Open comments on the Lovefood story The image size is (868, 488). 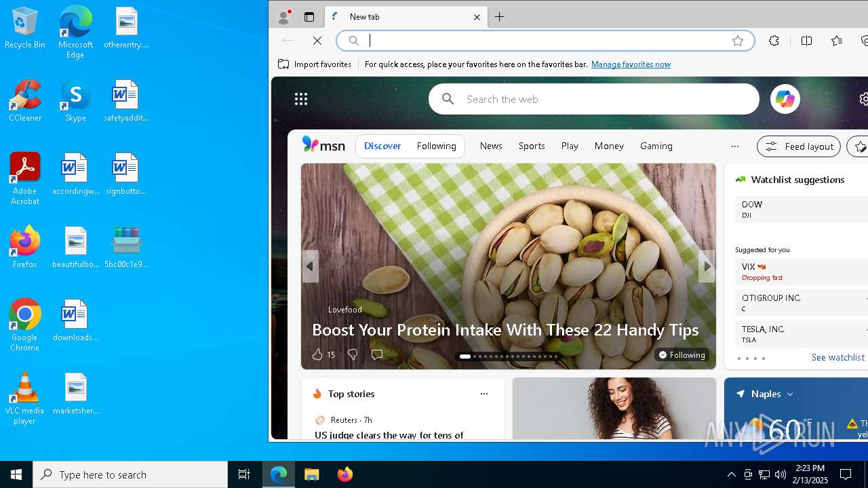click(377, 354)
